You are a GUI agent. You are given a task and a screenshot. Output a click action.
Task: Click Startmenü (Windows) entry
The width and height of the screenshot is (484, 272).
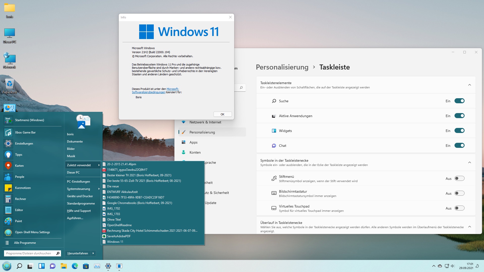point(33,120)
